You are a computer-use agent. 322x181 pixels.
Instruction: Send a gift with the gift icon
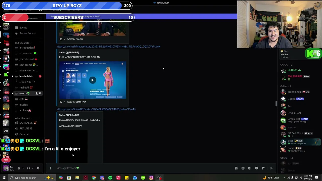click(236, 168)
